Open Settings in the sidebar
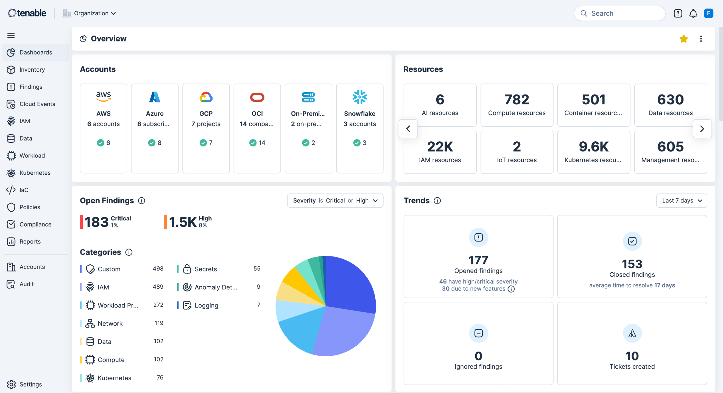 pos(31,384)
